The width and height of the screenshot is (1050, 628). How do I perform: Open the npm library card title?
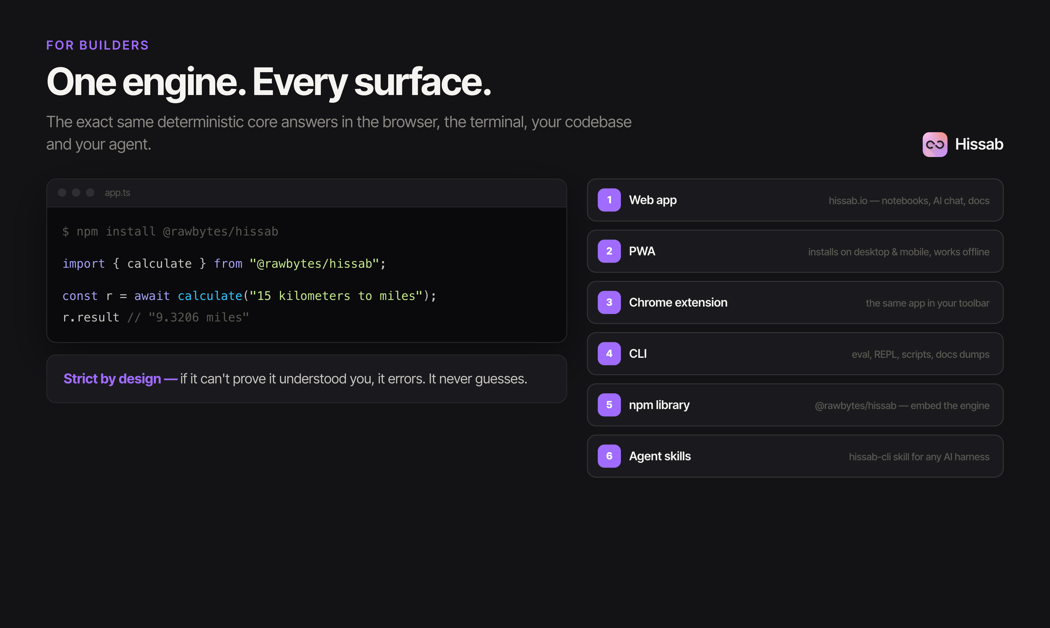coord(659,405)
